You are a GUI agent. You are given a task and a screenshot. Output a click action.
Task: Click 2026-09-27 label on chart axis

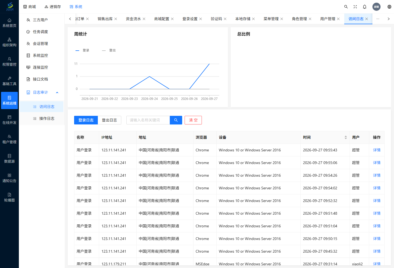[x=209, y=99]
